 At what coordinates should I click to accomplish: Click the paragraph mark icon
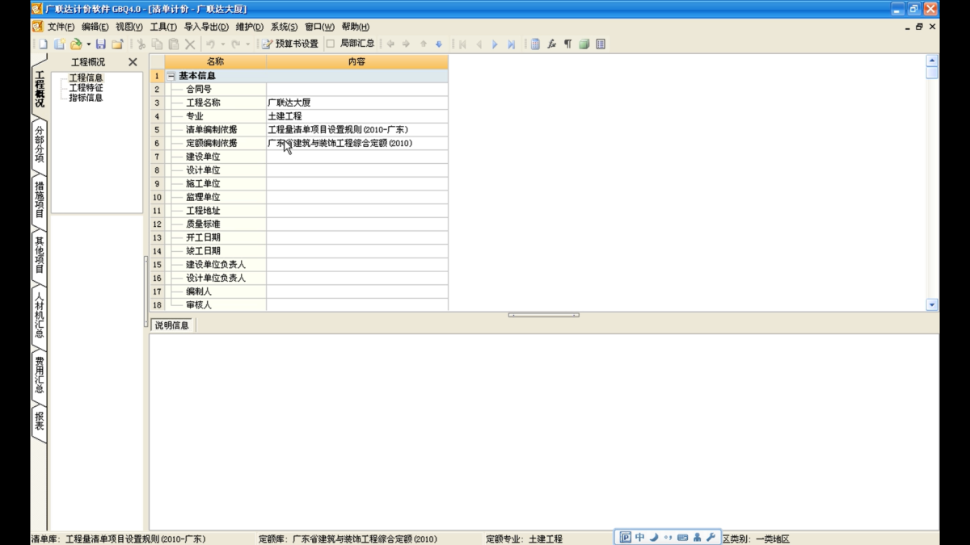click(567, 44)
